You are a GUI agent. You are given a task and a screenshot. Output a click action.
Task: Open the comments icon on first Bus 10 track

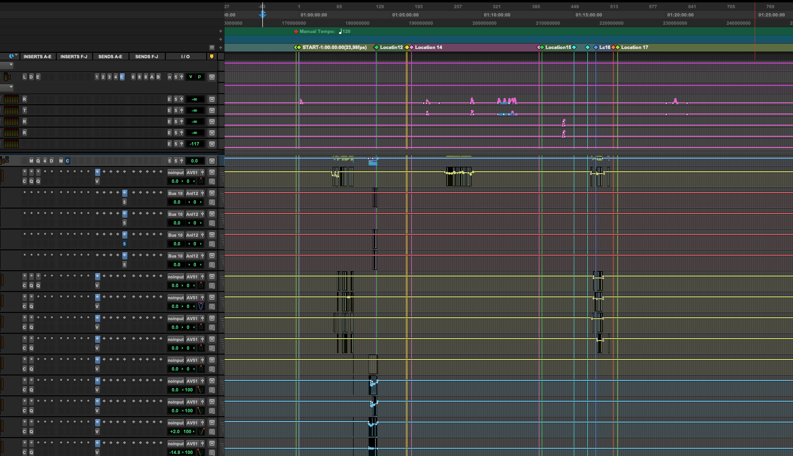click(212, 202)
